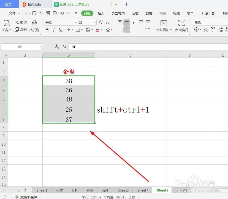Click the 自动换行 wrap text button
This screenshot has width=228, height=199.
(x=181, y=26)
